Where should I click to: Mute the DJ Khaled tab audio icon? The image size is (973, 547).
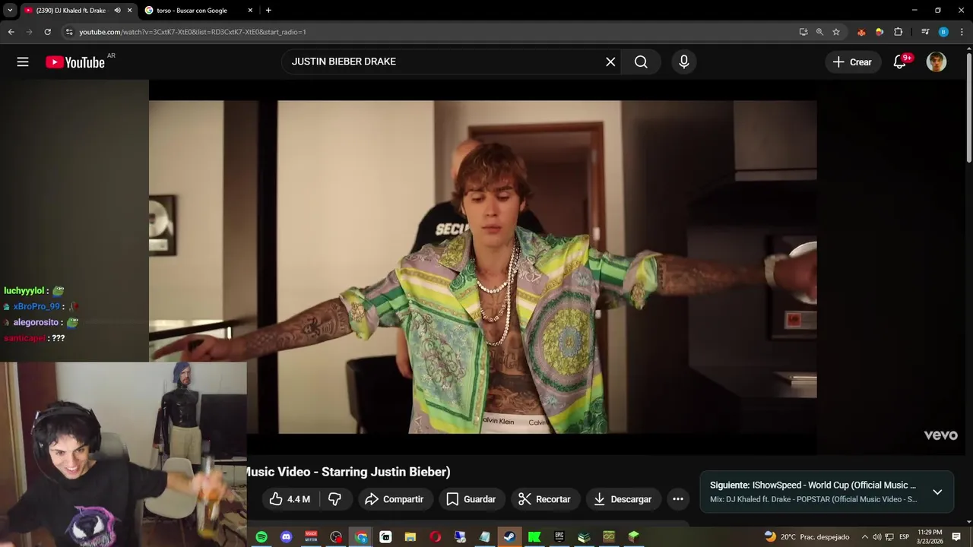(117, 11)
